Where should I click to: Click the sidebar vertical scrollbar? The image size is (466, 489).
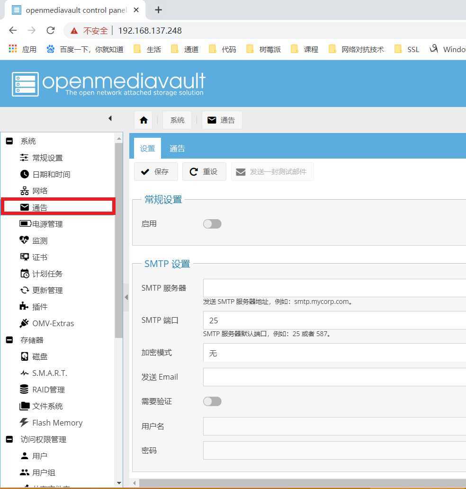(x=119, y=240)
